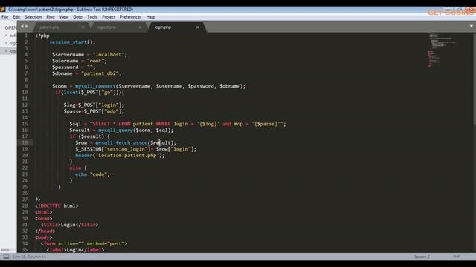Image resolution: width=476 pixels, height=267 pixels.
Task: Click the else keyword on line 22
Action: tap(75, 168)
